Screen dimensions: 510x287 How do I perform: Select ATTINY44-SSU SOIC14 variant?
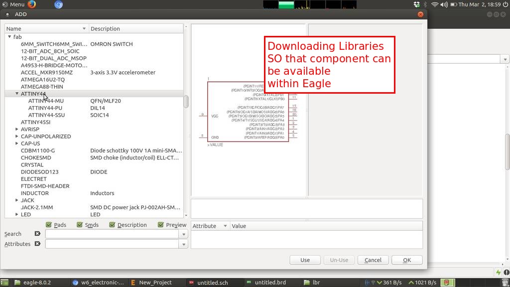[94, 115]
